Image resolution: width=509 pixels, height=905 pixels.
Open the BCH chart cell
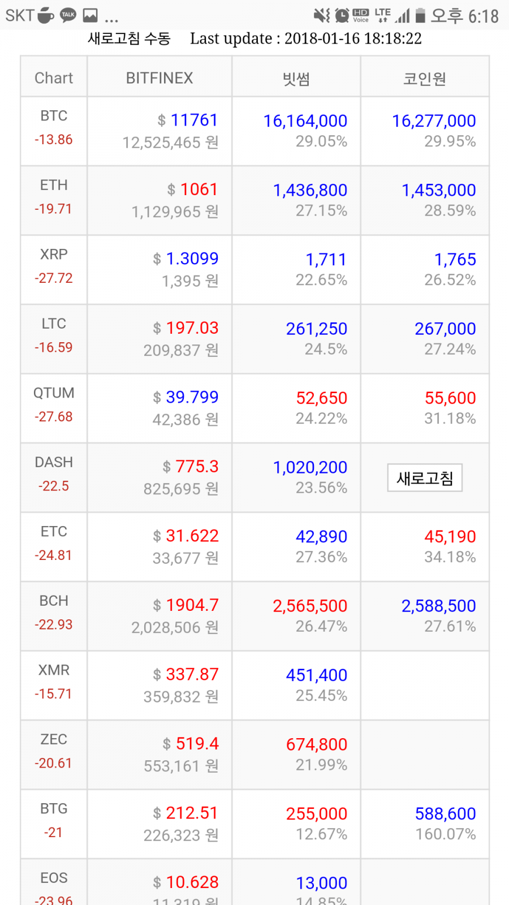[x=54, y=617]
